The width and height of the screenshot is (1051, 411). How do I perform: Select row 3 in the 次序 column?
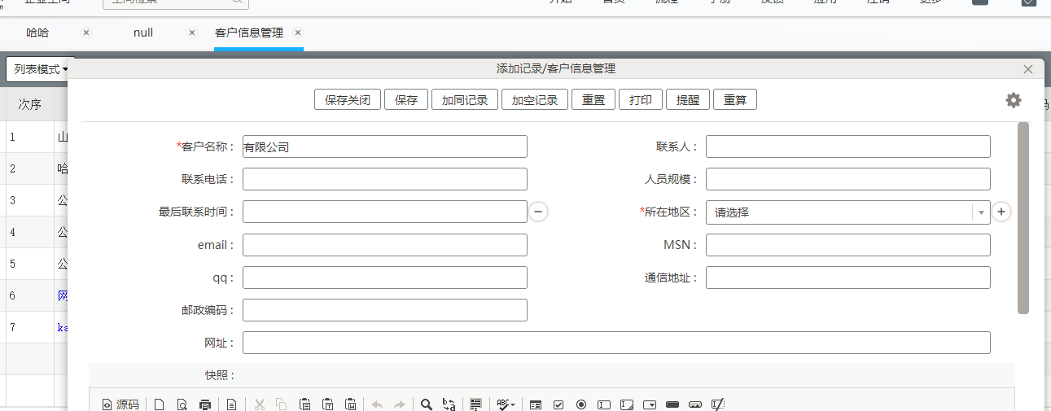pos(30,200)
